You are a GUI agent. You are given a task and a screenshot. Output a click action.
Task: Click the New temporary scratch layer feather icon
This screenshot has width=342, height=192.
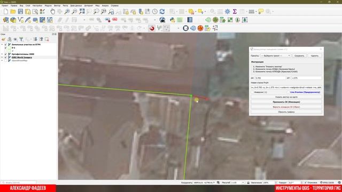pos(28,20)
